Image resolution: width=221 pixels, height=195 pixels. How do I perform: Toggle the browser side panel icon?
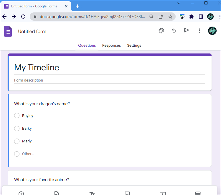(x=201, y=17)
